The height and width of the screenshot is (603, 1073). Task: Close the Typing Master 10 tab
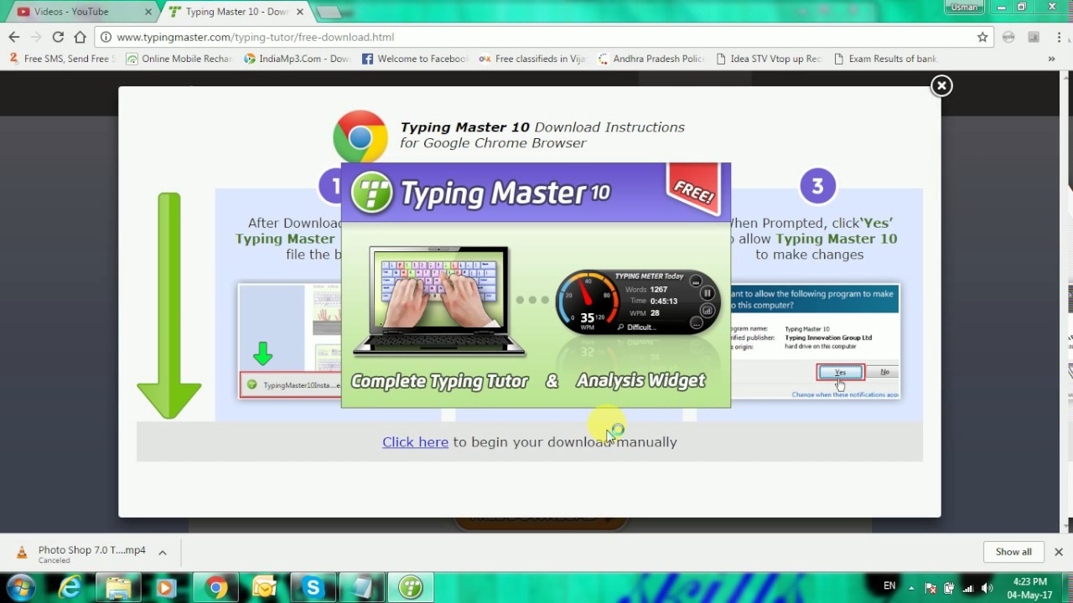tap(300, 12)
